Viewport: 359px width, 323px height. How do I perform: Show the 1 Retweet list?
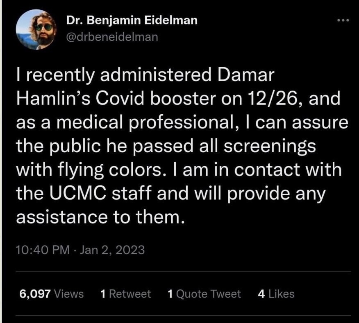click(x=125, y=294)
